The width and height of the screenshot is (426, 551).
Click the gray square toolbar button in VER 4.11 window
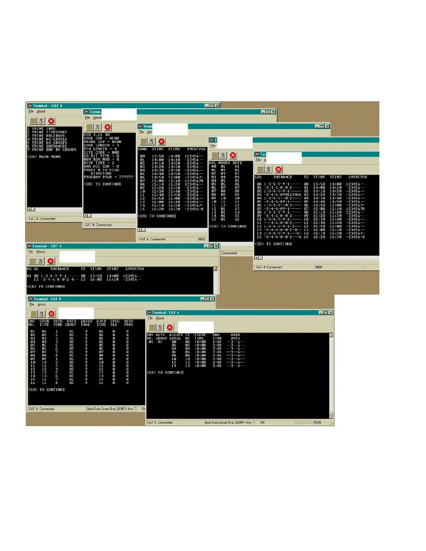(89, 127)
